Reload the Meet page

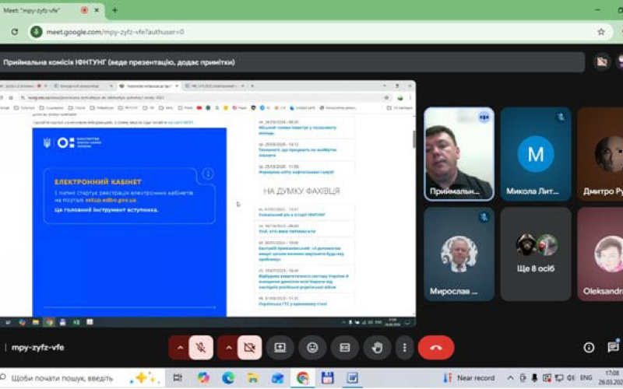click(x=15, y=32)
